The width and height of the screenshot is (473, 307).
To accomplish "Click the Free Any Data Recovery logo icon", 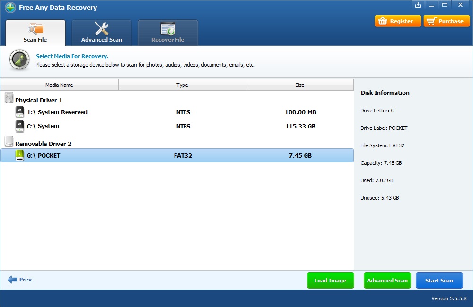I will tap(10, 8).
